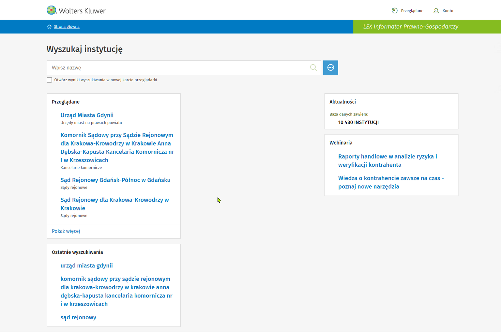Open the Konto menu label
501x334 pixels.
pos(448,11)
